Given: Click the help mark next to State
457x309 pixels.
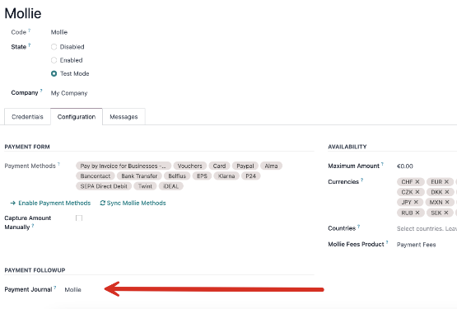Looking at the screenshot, I should coord(29,45).
